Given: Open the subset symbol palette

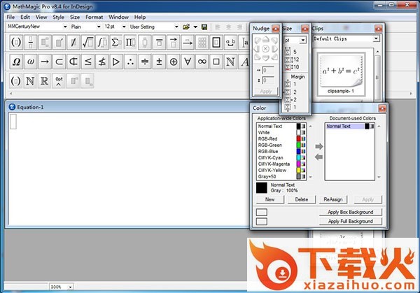Looking at the screenshot, I should coord(59,62).
